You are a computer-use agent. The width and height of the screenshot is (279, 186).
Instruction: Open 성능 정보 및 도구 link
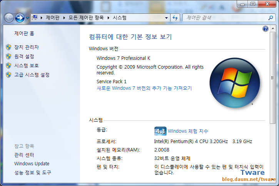(x=33, y=173)
